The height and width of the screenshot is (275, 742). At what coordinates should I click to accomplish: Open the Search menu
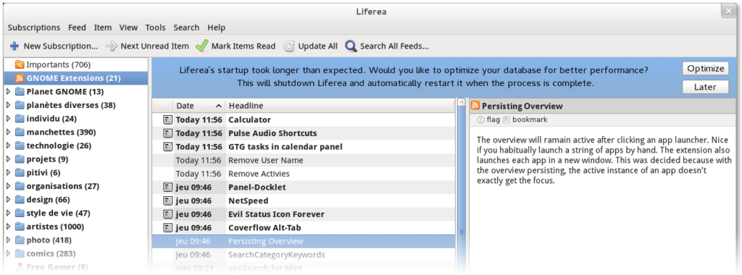click(186, 27)
